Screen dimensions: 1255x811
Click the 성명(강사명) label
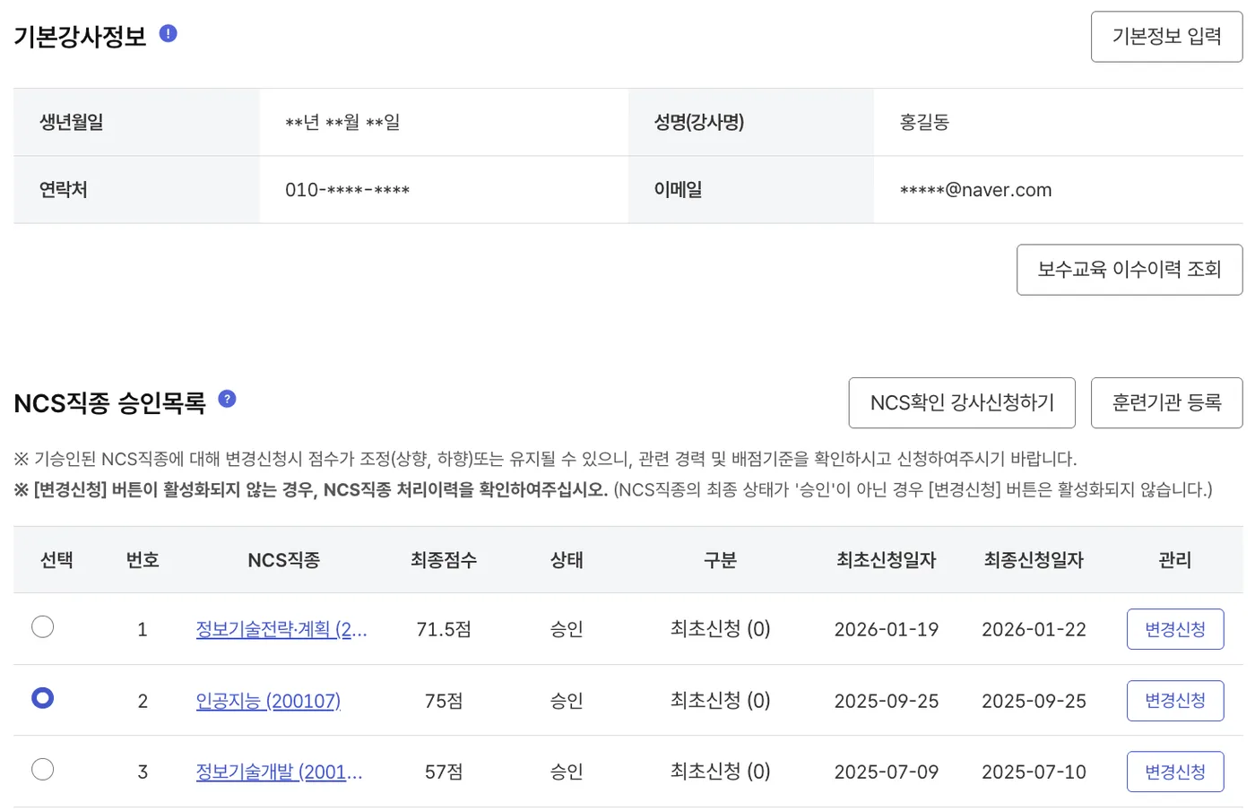699,122
